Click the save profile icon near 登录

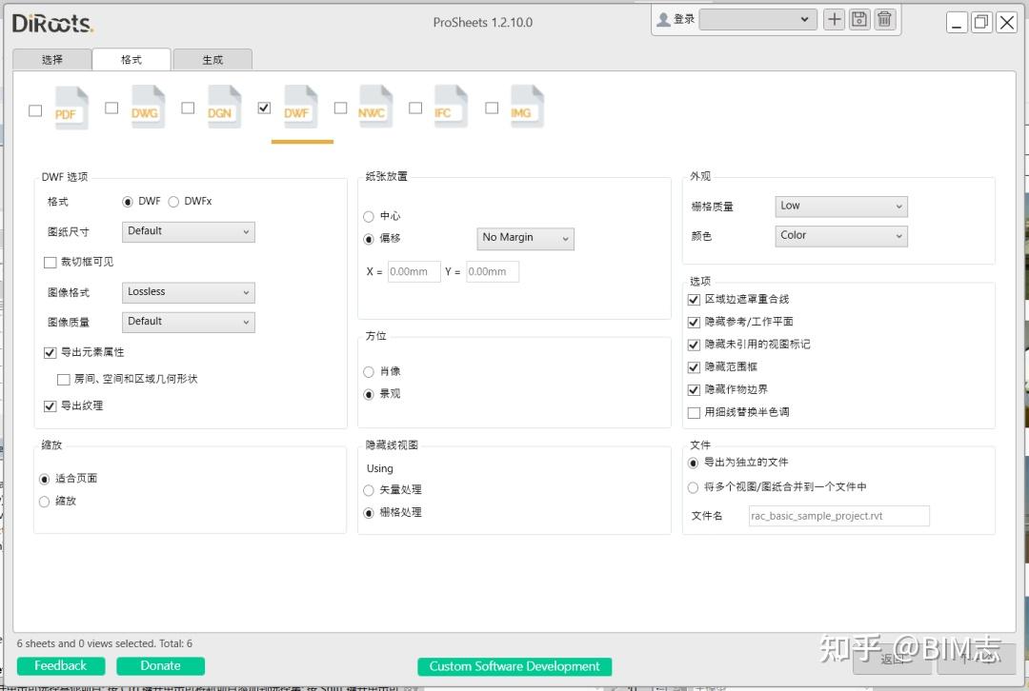tap(858, 18)
